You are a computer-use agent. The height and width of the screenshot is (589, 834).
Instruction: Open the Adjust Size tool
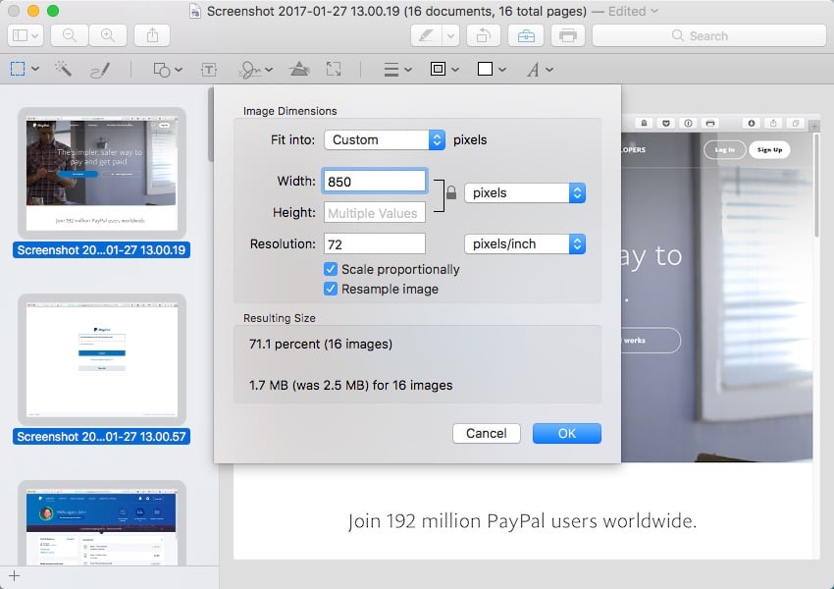(334, 69)
